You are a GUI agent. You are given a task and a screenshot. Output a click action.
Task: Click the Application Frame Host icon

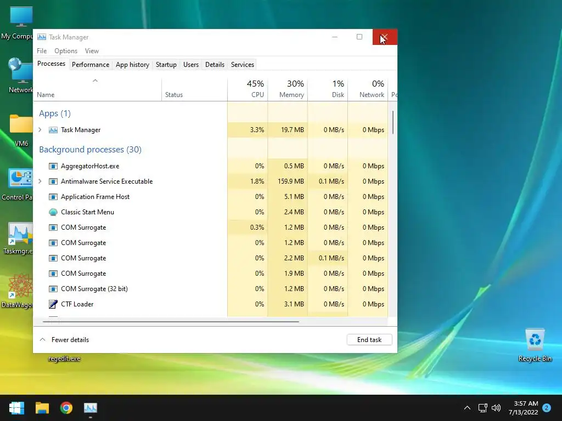(53, 197)
